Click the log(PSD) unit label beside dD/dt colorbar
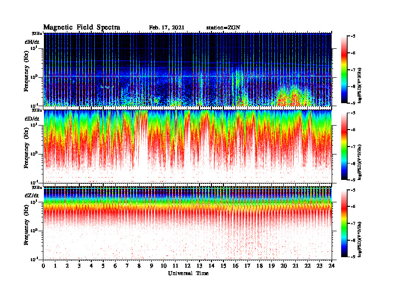 360,162
